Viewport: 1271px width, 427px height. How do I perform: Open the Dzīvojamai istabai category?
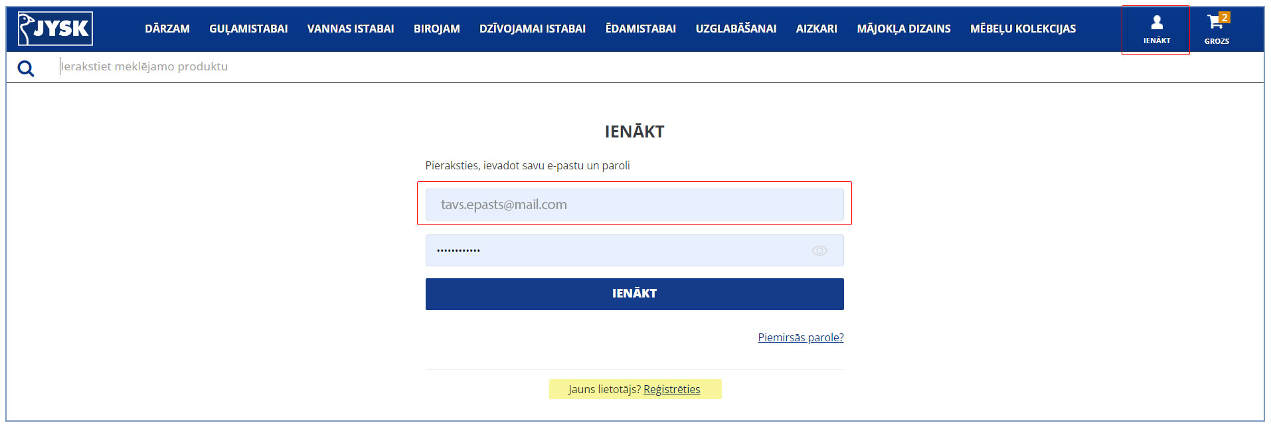(x=533, y=29)
